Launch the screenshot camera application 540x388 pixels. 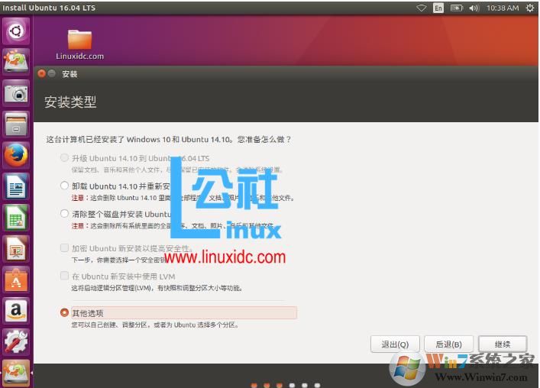pyautogui.click(x=16, y=93)
